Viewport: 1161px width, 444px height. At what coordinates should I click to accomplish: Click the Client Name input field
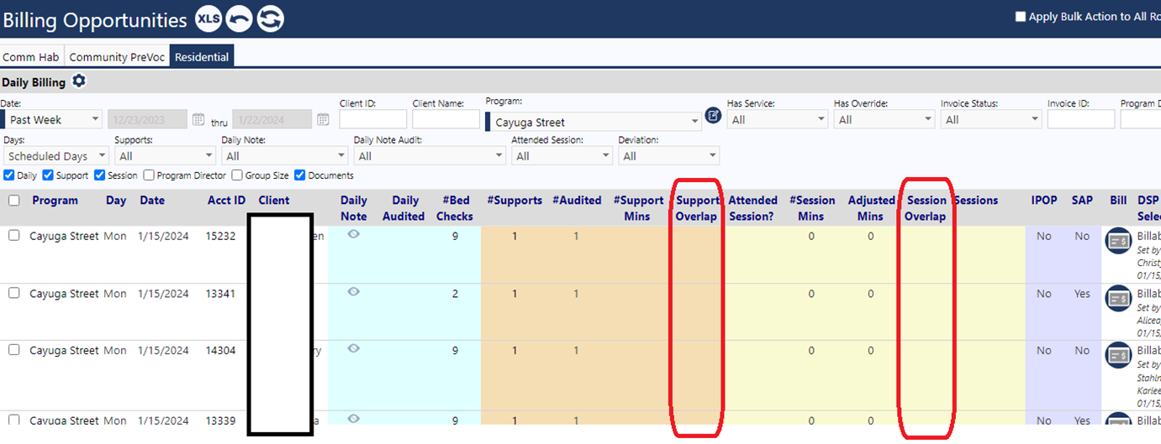point(446,119)
